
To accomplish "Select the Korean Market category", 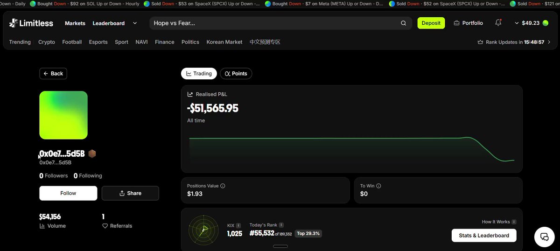I will (224, 42).
